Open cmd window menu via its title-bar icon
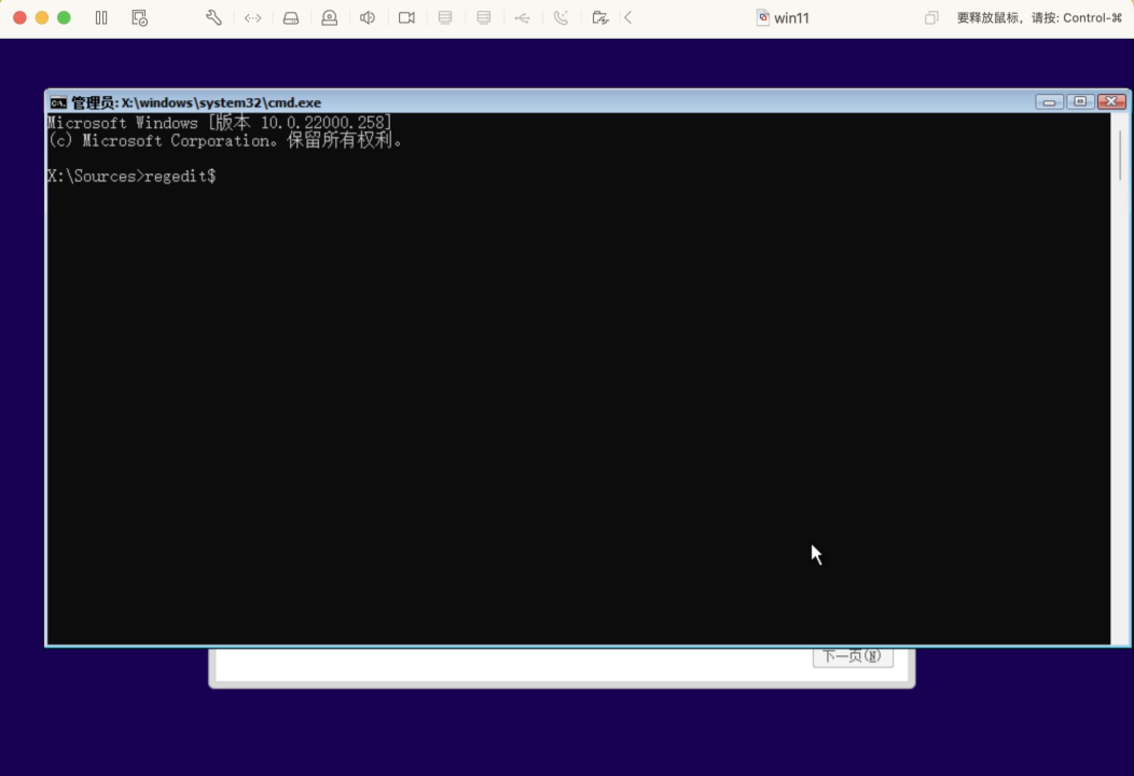Screen dimensions: 1134x776 tap(59, 102)
